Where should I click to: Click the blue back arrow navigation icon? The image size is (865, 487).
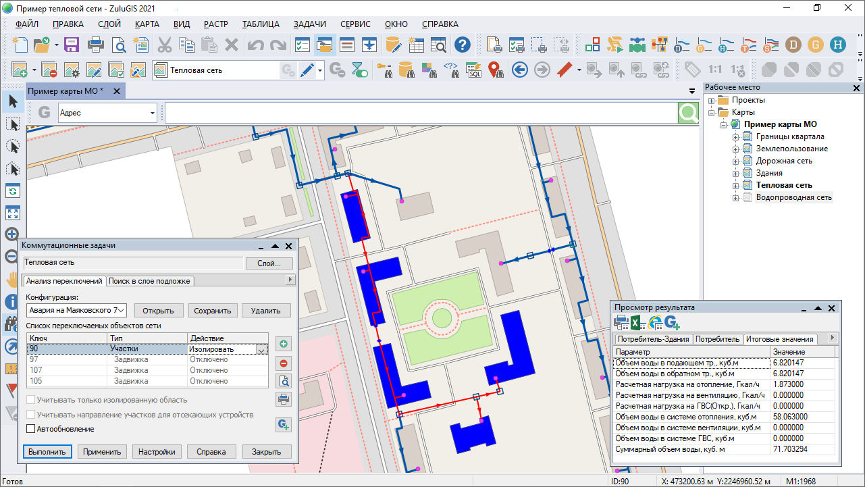(x=519, y=70)
